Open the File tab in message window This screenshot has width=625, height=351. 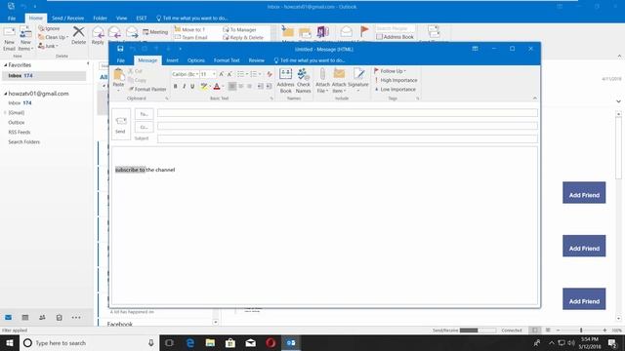click(121, 60)
